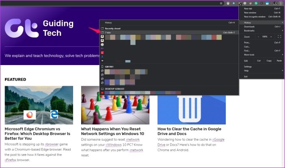The width and height of the screenshot is (285, 168).
Task: Click the M favicon history entry
Action: tap(102, 61)
